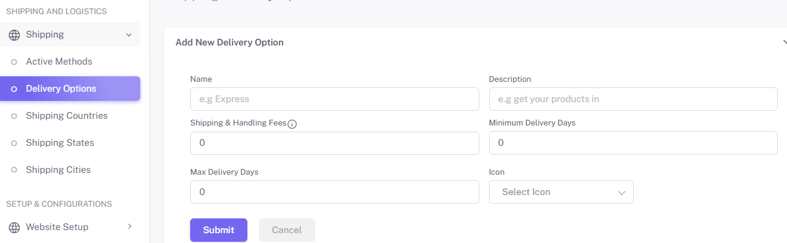Select Delivery Options menu item
Image resolution: width=787 pixels, height=243 pixels.
pyautogui.click(x=70, y=89)
